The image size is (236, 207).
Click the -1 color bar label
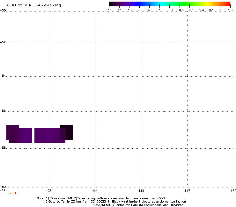(158, 10)
